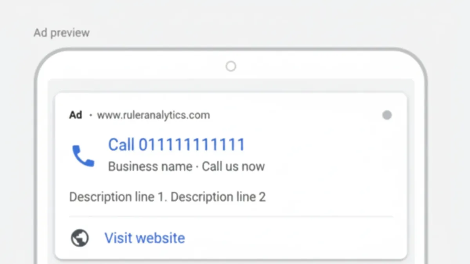This screenshot has height=264, width=470.
Task: Select the Business name text
Action: [x=150, y=166]
